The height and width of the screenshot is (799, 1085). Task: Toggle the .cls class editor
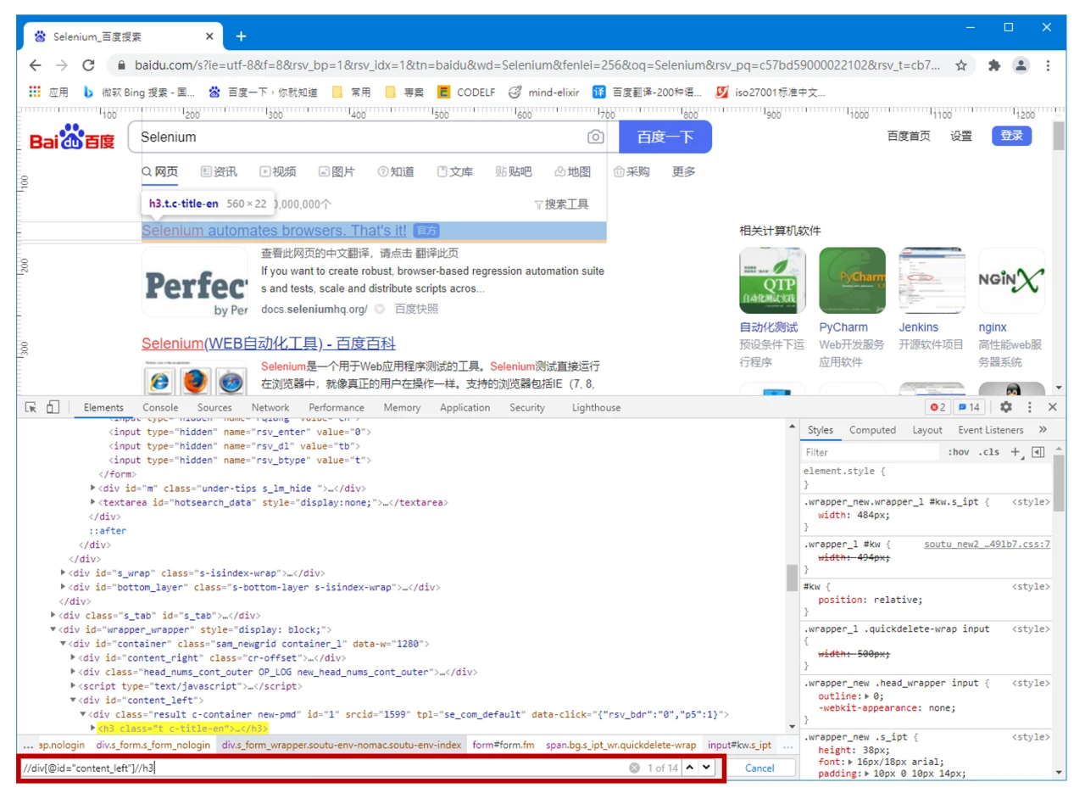(x=988, y=452)
